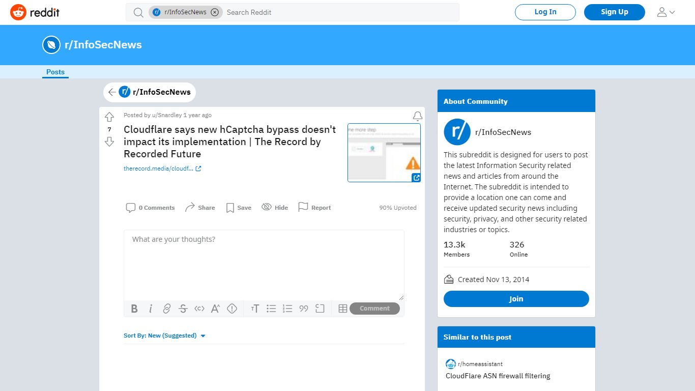Focus the 'What are your thoughts?' comment box
This screenshot has height=391, width=695.
coord(264,265)
